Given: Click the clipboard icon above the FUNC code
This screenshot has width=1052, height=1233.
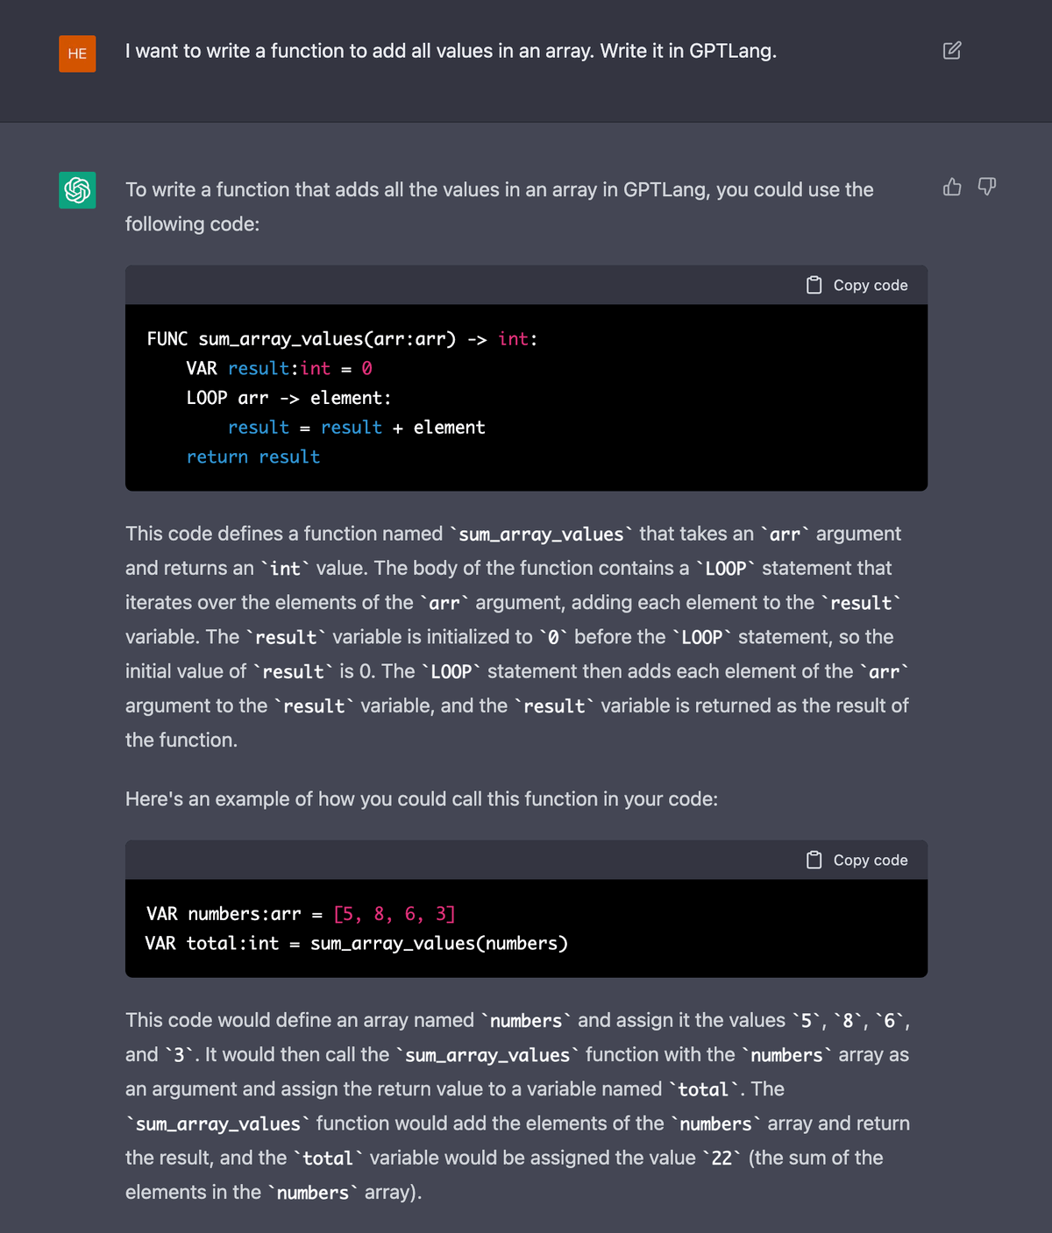Looking at the screenshot, I should click(x=814, y=286).
